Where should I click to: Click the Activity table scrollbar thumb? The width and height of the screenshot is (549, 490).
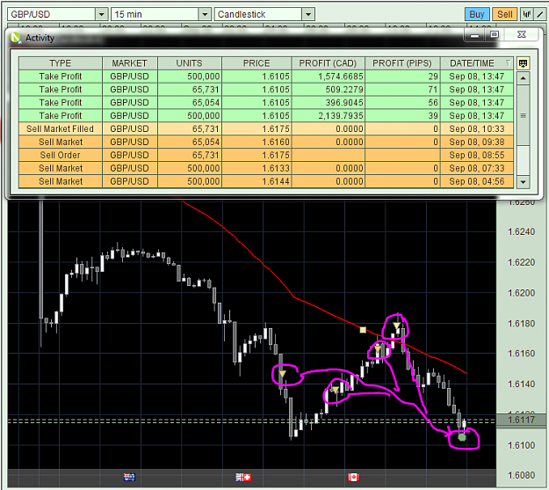coord(523,115)
